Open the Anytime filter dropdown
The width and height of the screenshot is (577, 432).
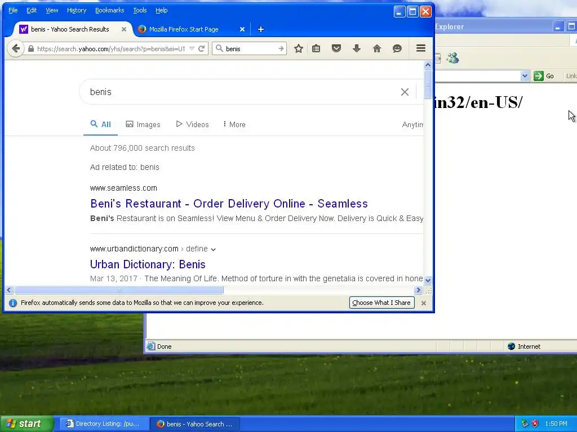412,124
